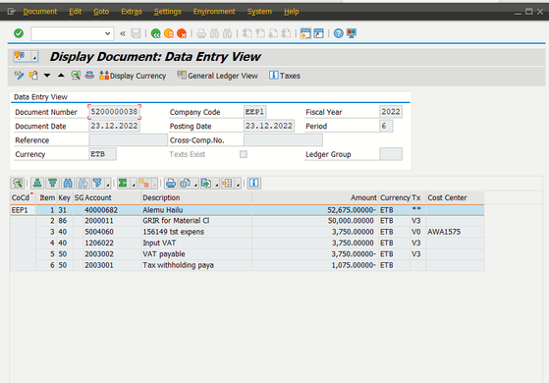Click the Choose Layout icon
The width and height of the screenshot is (549, 383).
228,183
